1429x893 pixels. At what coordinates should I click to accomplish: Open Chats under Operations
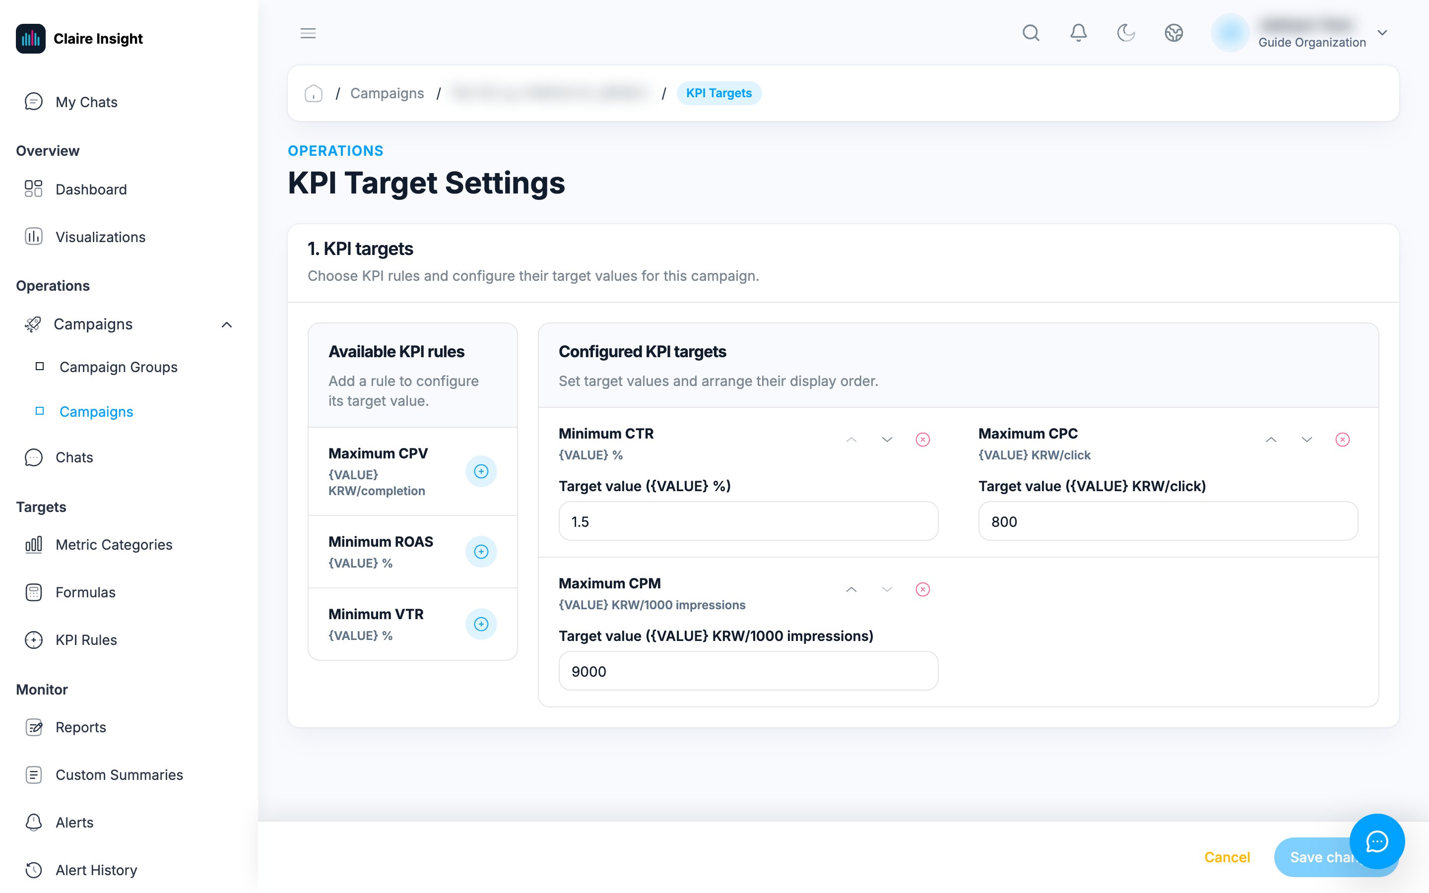59,458
